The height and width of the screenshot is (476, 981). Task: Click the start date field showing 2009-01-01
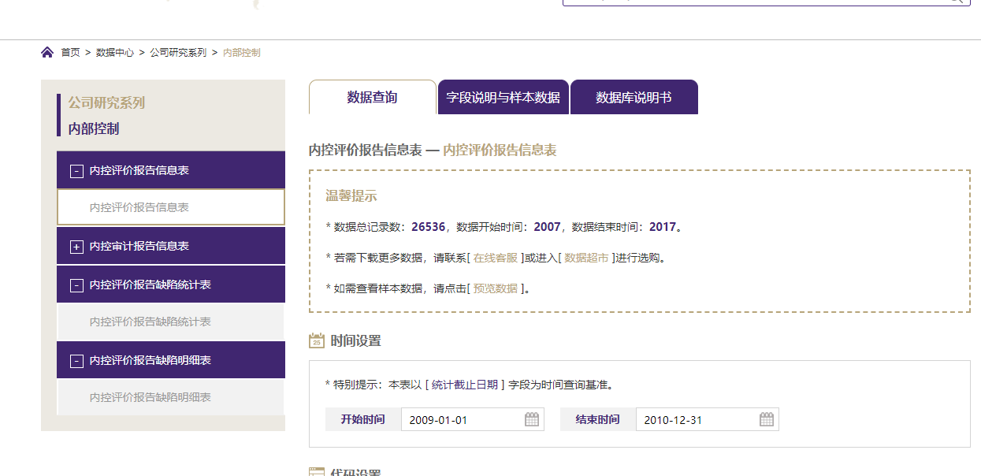click(461, 419)
